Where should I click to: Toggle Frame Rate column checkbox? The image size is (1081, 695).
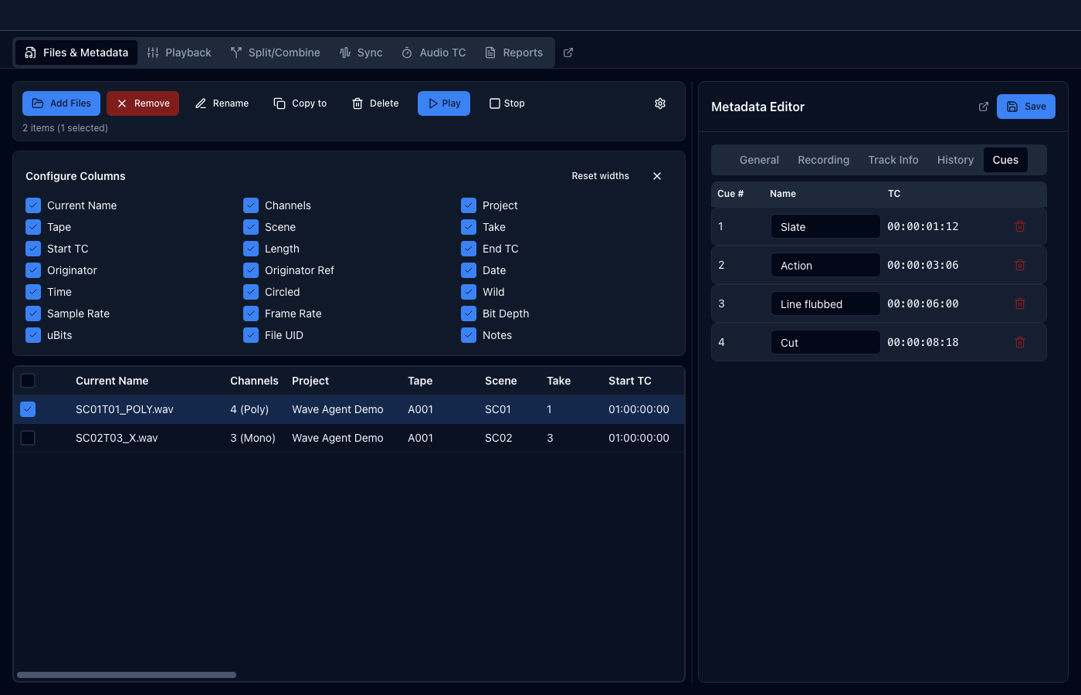251,314
